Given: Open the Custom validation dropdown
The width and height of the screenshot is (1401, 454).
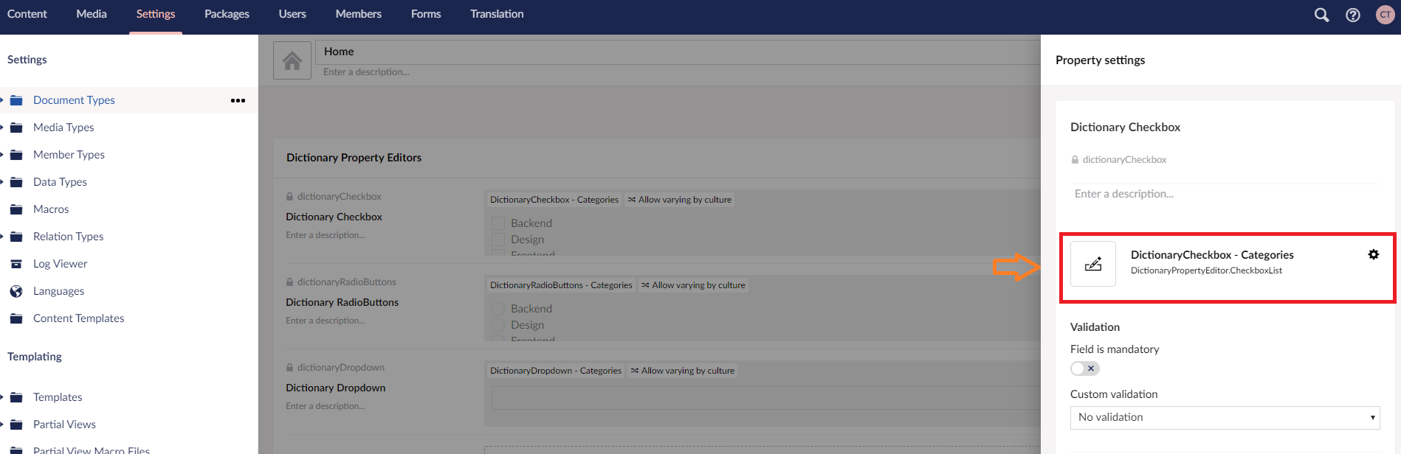Looking at the screenshot, I should (1225, 418).
